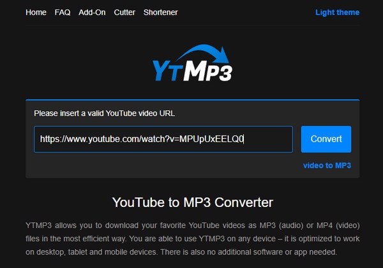Open the Shortener page

pyautogui.click(x=161, y=13)
